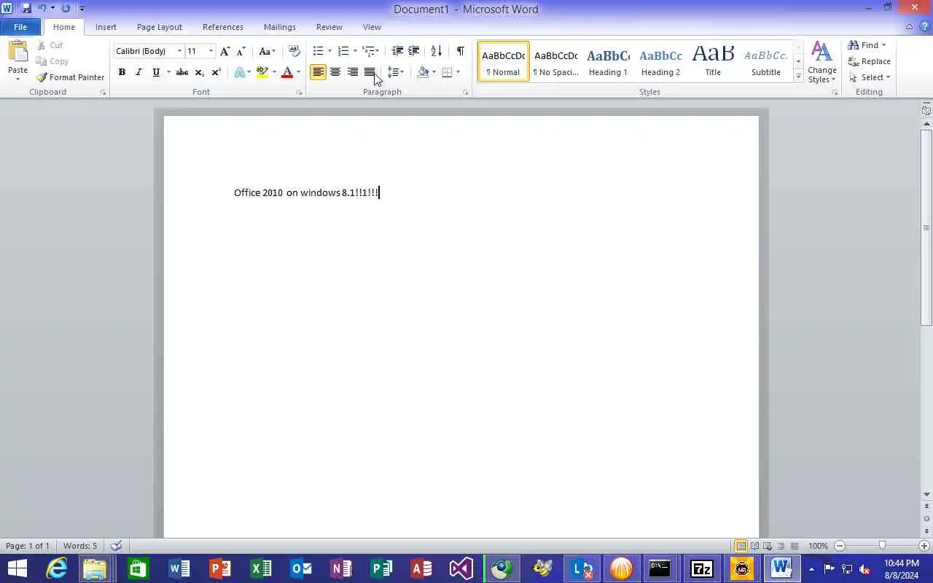The height and width of the screenshot is (583, 933).
Task: Switch to the Page Layout tab
Action: coord(160,27)
